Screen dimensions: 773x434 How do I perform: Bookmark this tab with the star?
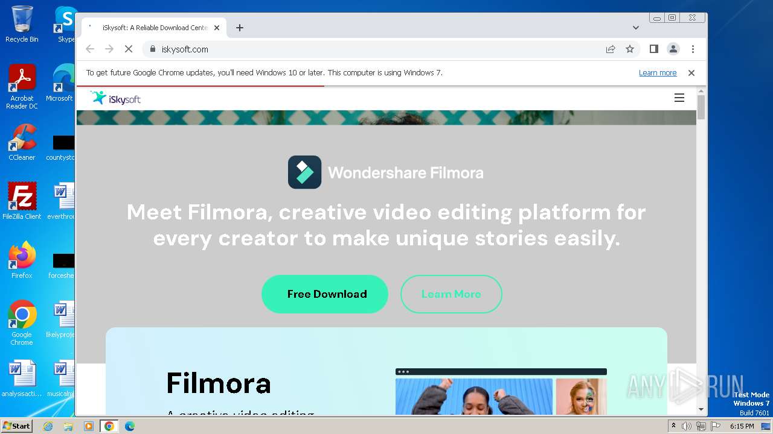tap(630, 49)
